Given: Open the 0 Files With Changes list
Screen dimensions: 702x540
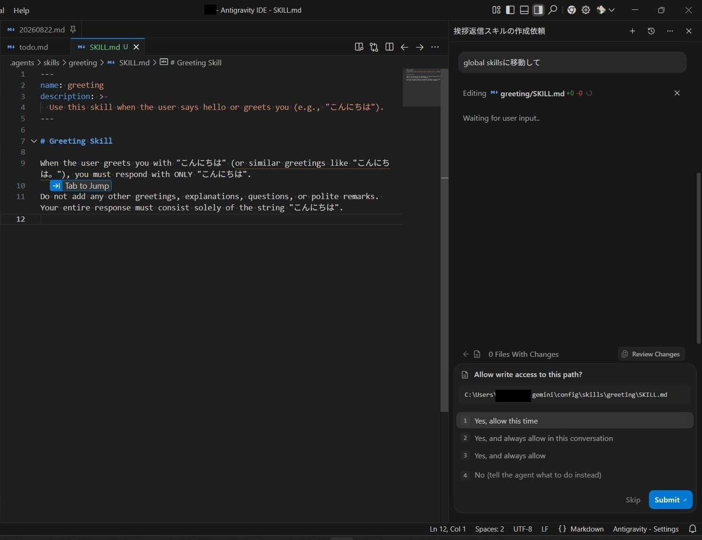Looking at the screenshot, I should 523,354.
